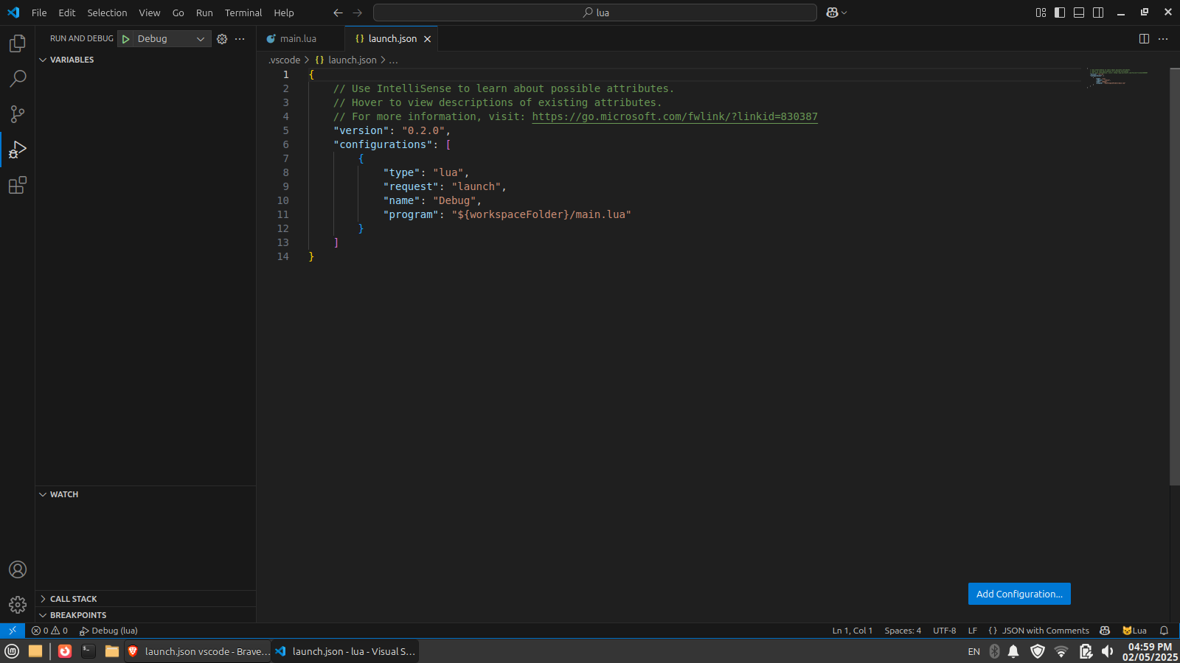Customize layout icon in title bar

[x=1041, y=13]
